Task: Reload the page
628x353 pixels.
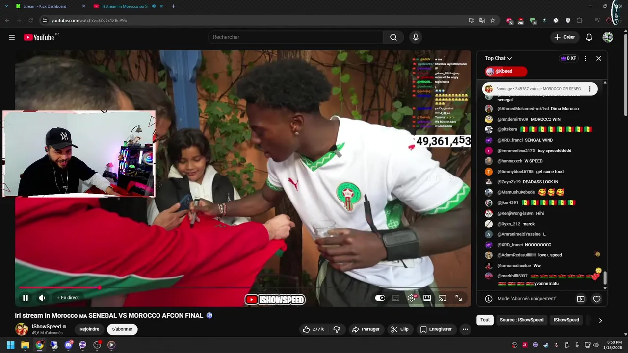Action: pyautogui.click(x=30, y=20)
